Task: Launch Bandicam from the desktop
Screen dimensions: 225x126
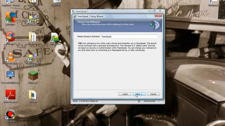Action: tap(10, 115)
